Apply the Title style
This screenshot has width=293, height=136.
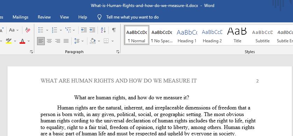point(237,35)
